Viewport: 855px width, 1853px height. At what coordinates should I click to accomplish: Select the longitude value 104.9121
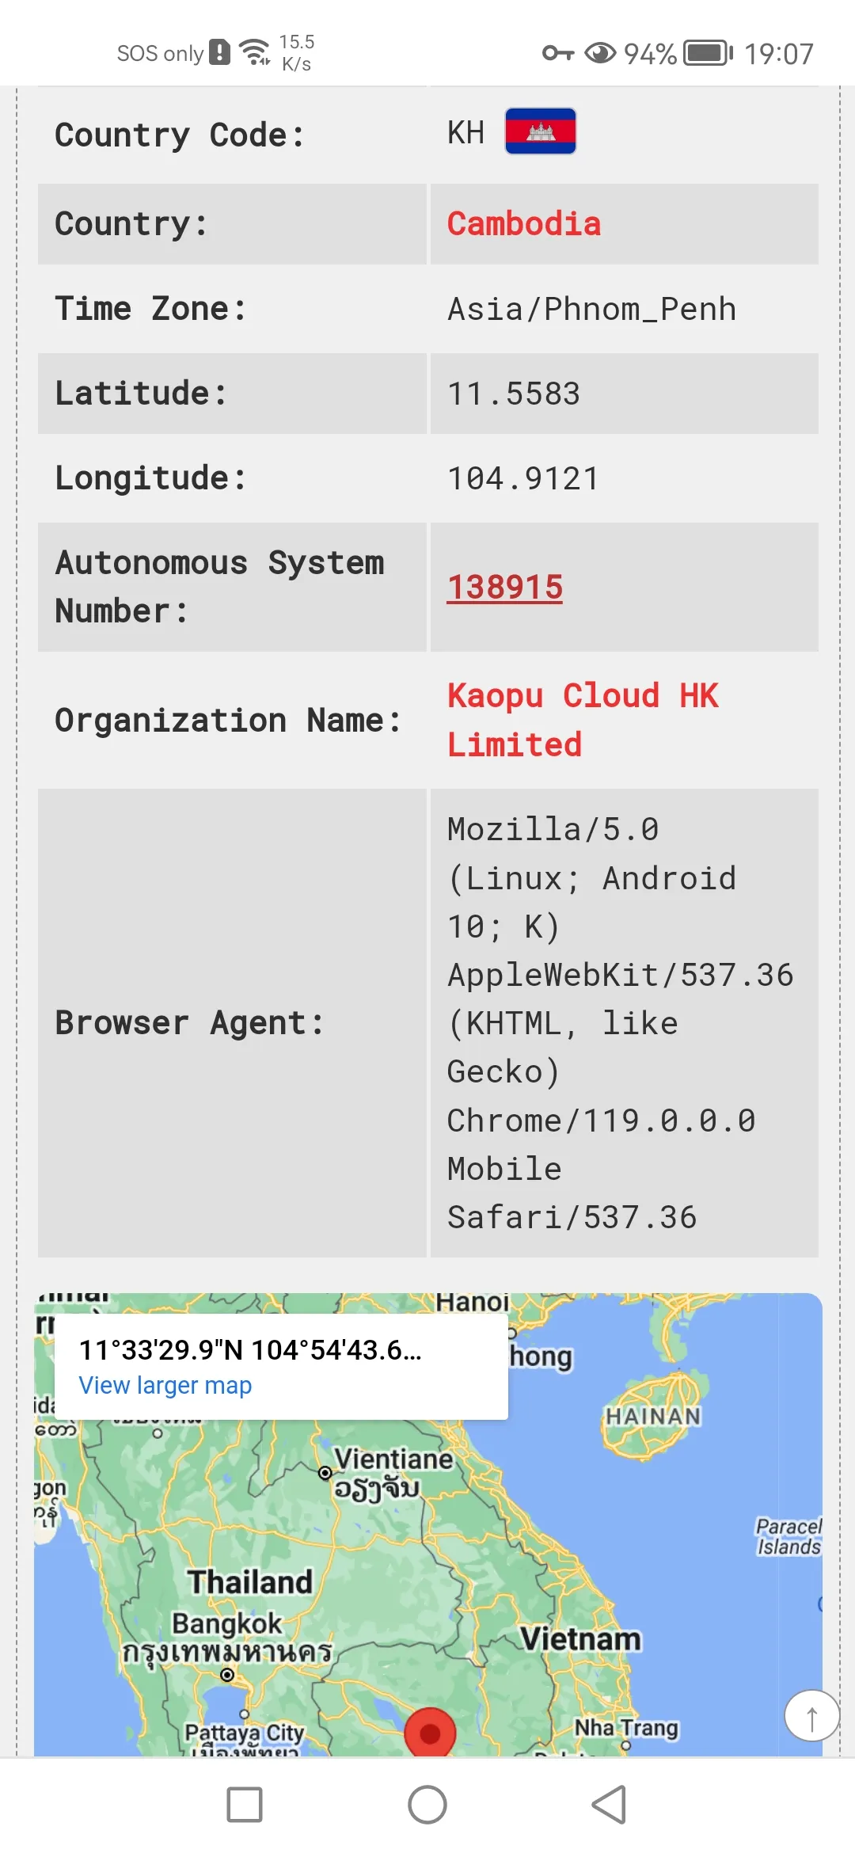coord(523,478)
